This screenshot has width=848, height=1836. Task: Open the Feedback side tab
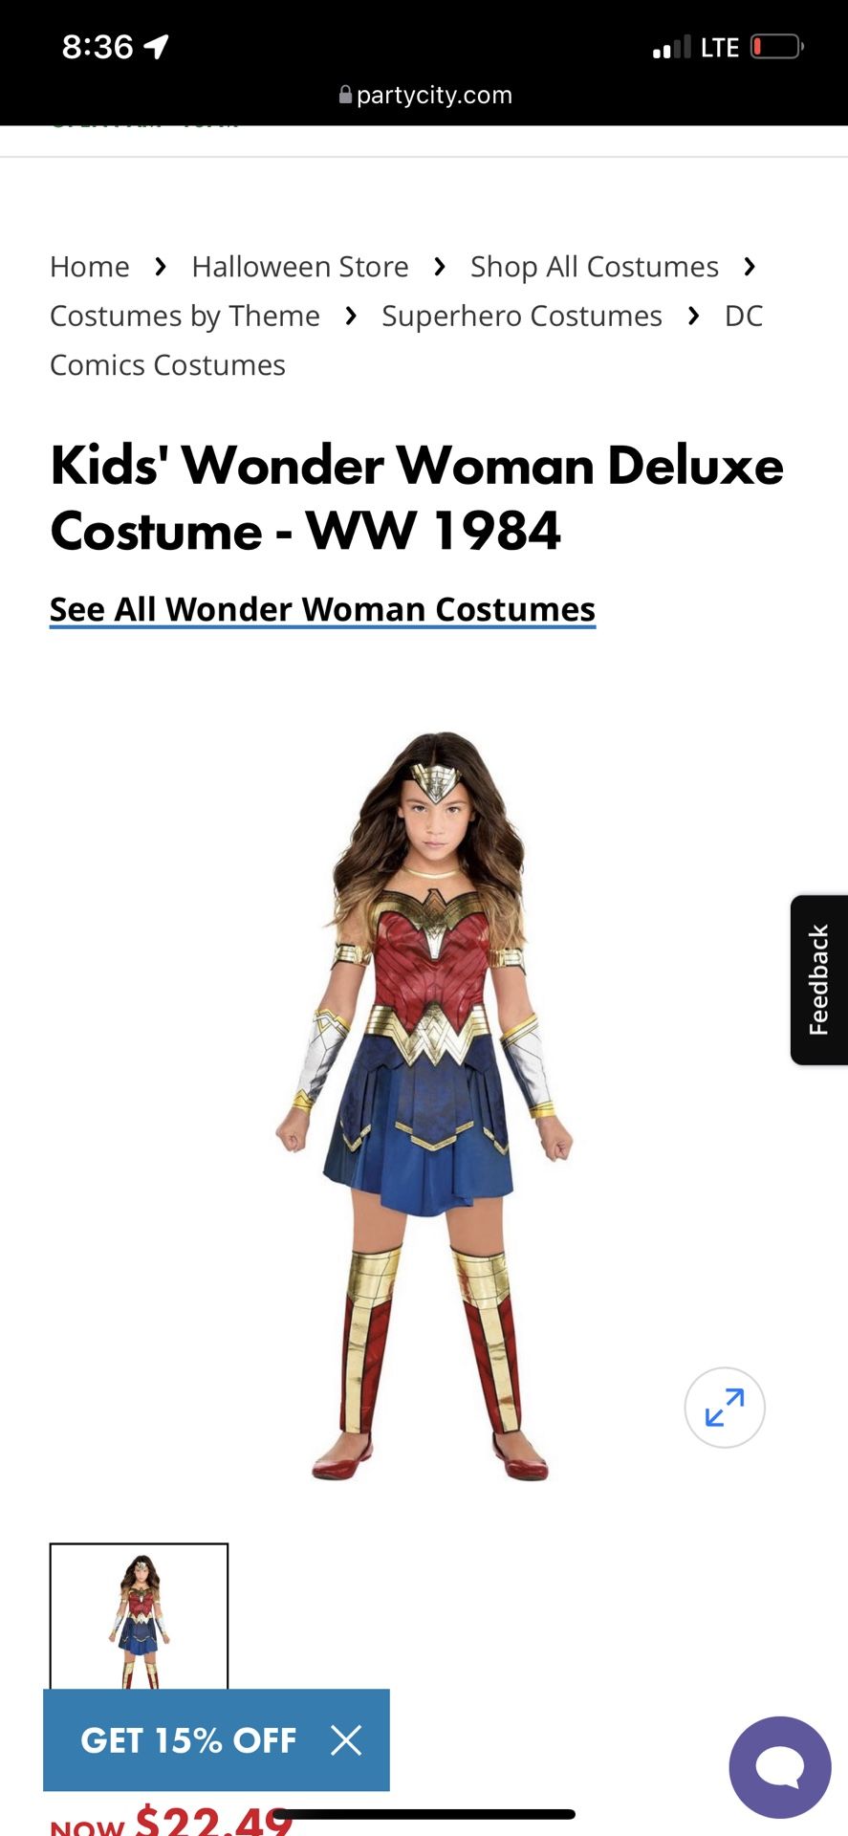pos(819,979)
